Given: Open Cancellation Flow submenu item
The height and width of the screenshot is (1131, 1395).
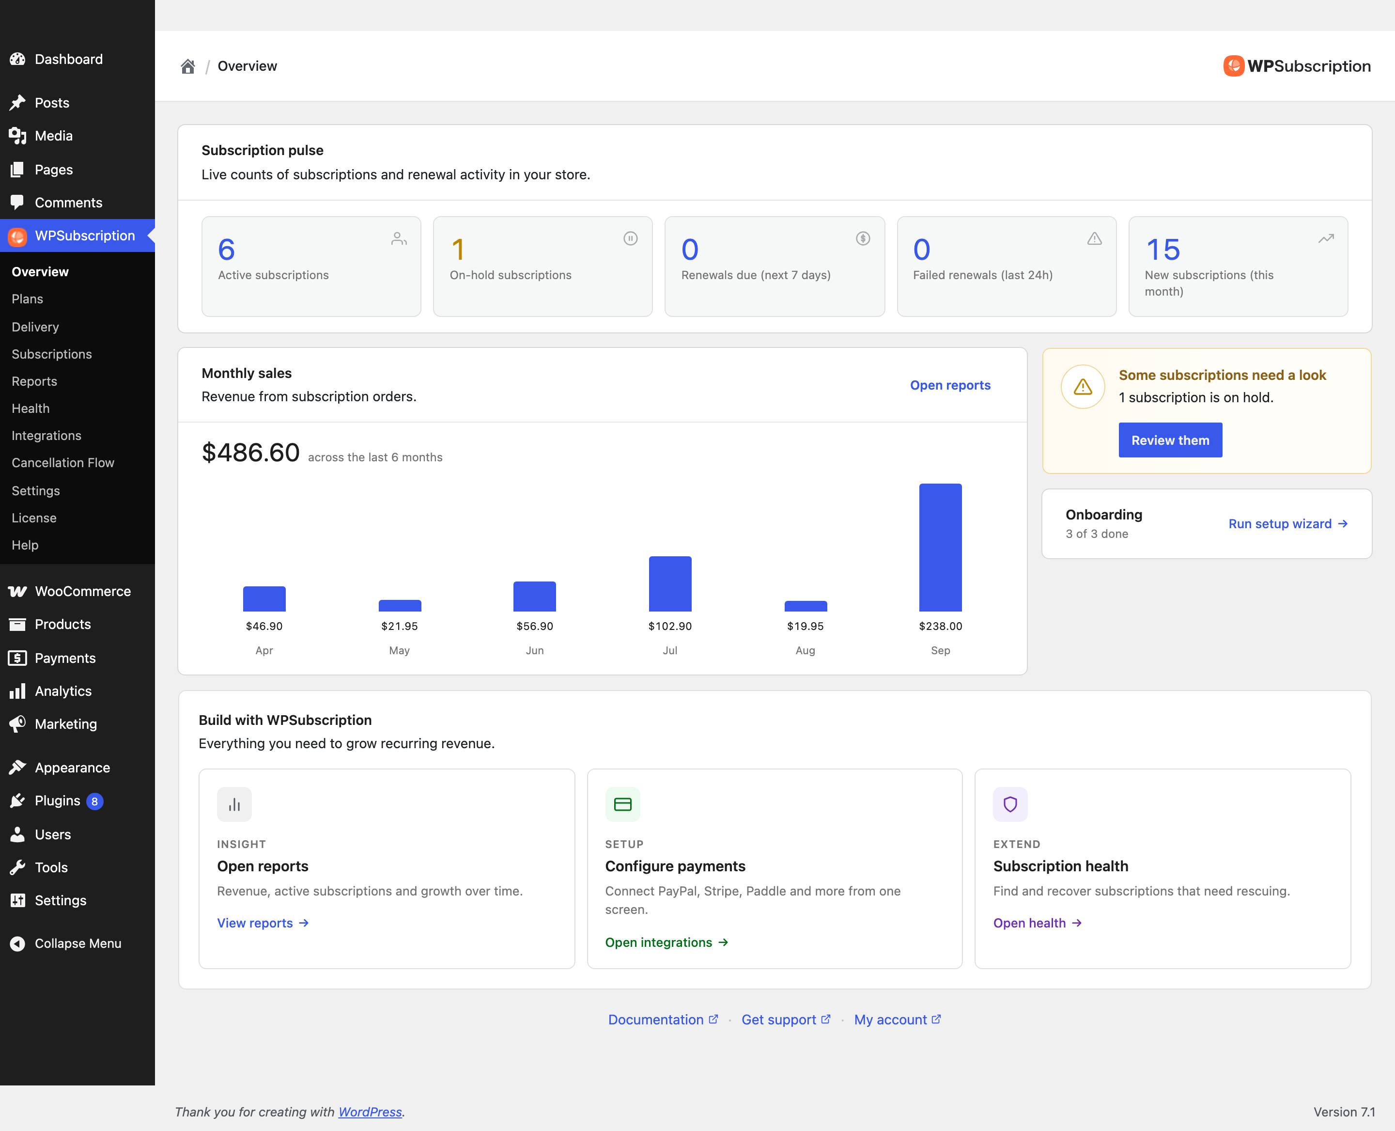Looking at the screenshot, I should click(62, 463).
